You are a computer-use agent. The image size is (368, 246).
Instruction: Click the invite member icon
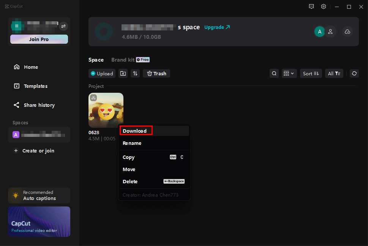pyautogui.click(x=330, y=32)
